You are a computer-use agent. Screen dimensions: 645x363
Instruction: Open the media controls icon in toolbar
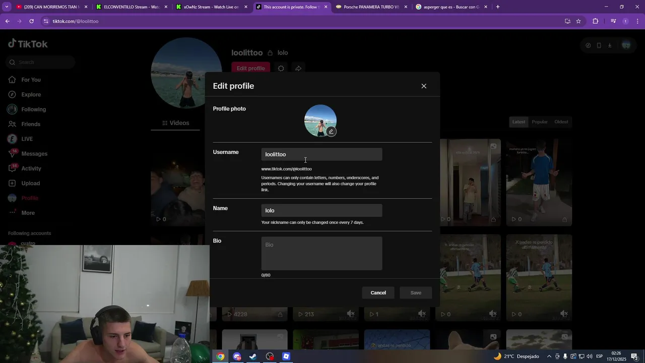tap(613, 21)
